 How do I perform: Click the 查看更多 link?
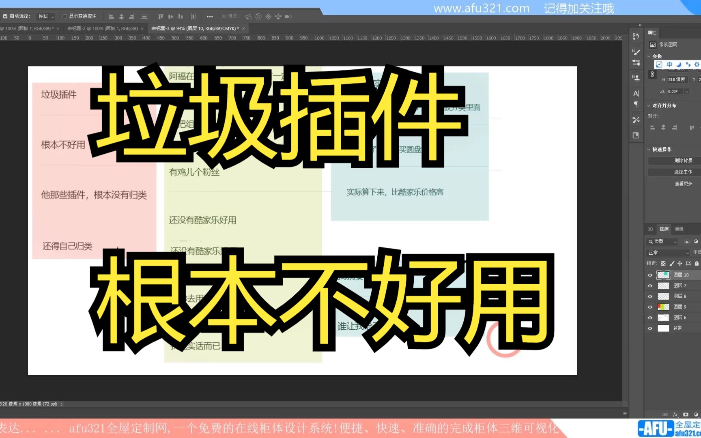coord(684,184)
